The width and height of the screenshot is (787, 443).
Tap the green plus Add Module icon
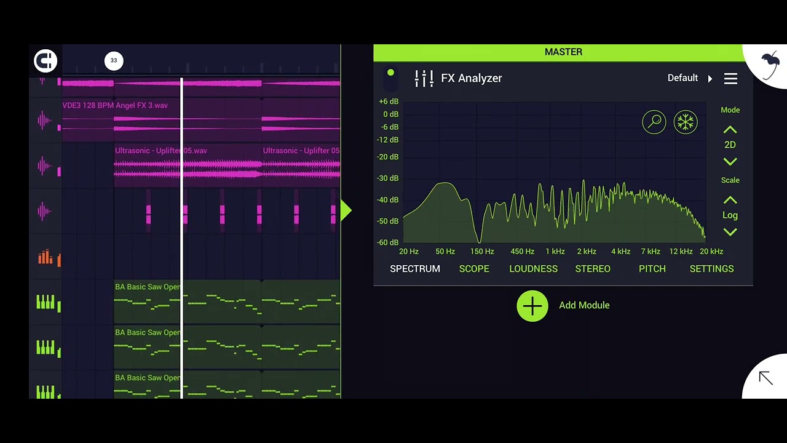tap(532, 306)
